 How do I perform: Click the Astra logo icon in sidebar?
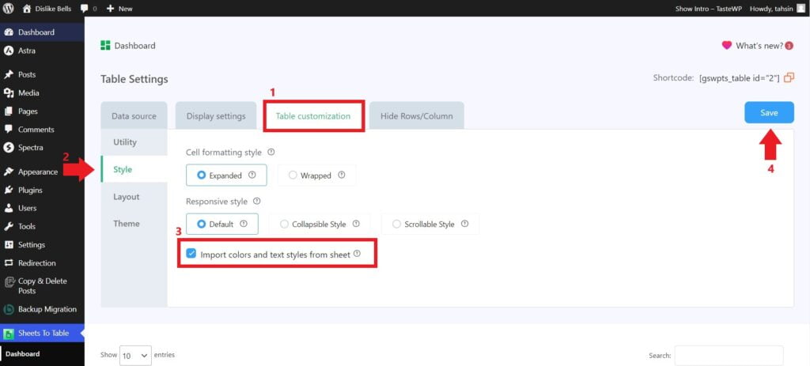pos(8,51)
